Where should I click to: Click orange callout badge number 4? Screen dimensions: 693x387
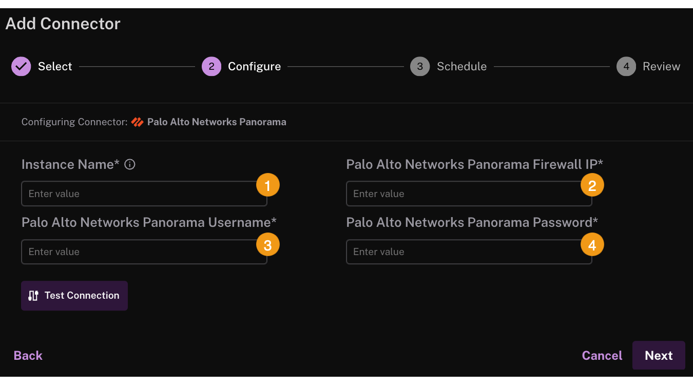point(592,245)
